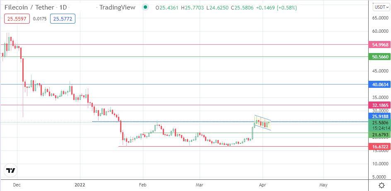The width and height of the screenshot is (391, 191).
Task: Click the TradingView logo icon
Action: (x=11, y=171)
